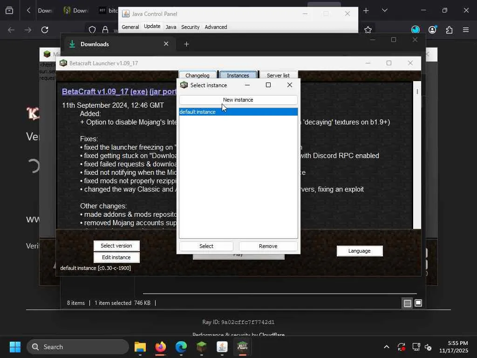Switch to the 'bitc' browser tab

pos(108,11)
